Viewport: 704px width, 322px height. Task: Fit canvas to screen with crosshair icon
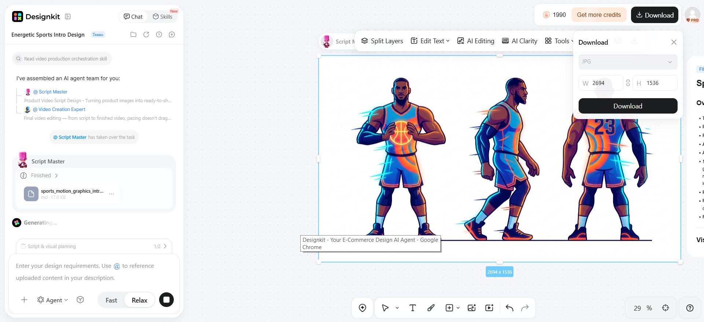[666, 308]
